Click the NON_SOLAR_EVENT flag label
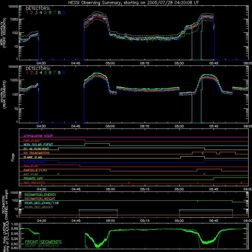This screenshot has width=252, height=252. pos(38,145)
